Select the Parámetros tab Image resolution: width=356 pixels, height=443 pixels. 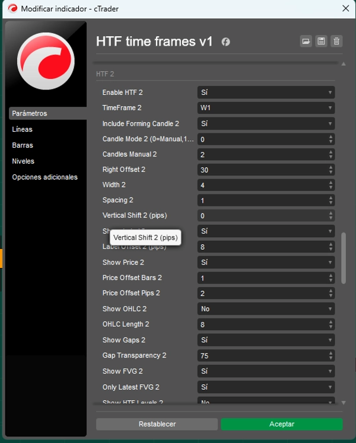[x=47, y=113]
